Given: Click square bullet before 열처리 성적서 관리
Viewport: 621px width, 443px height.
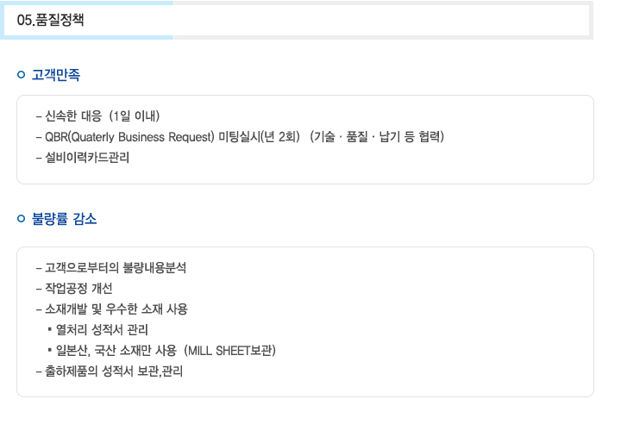Looking at the screenshot, I should pos(49,328).
